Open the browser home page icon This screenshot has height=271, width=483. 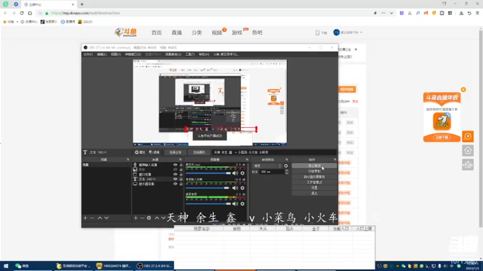(x=30, y=13)
